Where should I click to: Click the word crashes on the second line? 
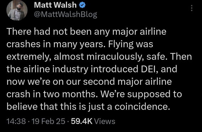pos(23,44)
